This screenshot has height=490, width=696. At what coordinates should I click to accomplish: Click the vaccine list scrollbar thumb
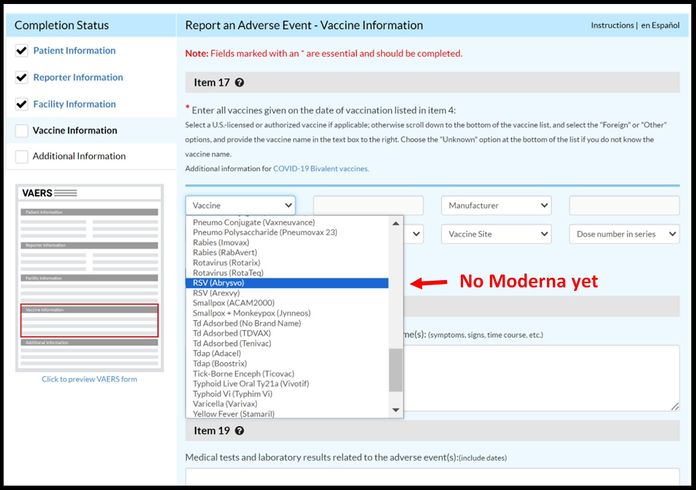[x=396, y=370]
